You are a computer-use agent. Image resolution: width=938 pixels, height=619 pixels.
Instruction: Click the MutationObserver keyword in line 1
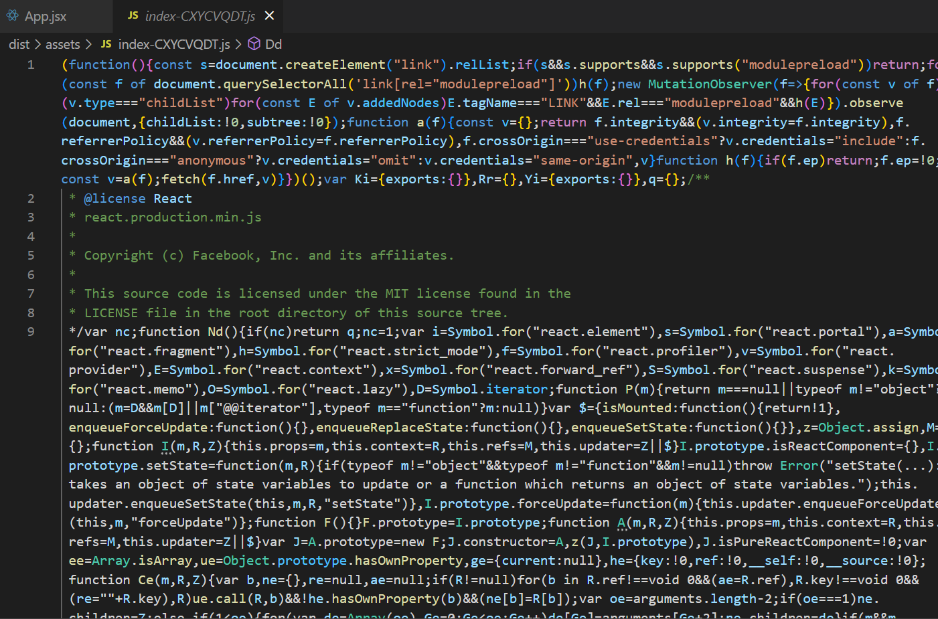point(709,84)
